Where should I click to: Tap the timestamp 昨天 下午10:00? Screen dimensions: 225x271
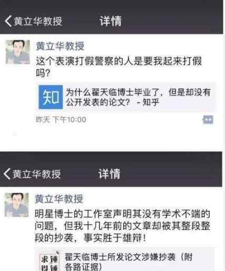click(x=61, y=119)
